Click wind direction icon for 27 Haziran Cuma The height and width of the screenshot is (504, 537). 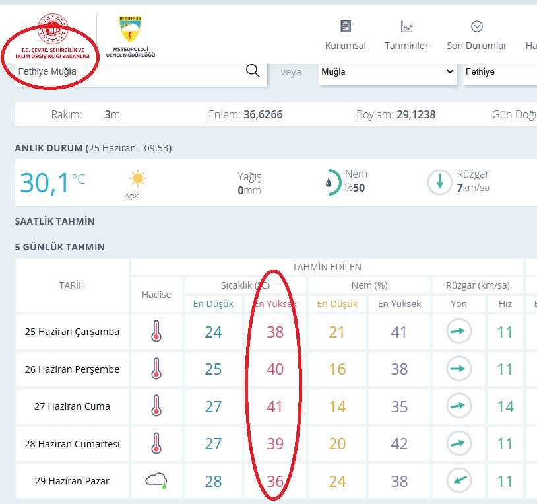tap(459, 406)
